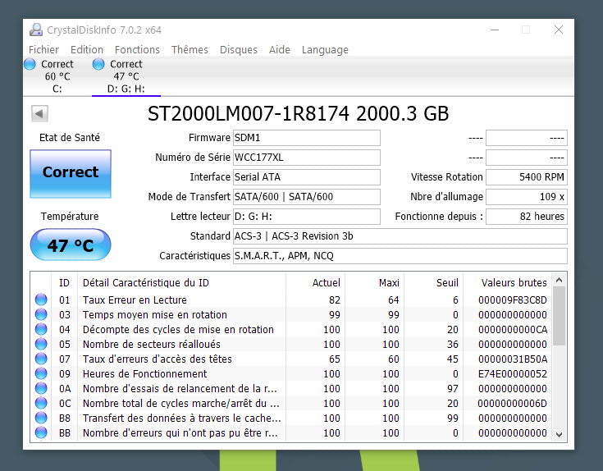This screenshot has height=471, width=603.
Task: Select the Temps moyen mise en rotation row
Action: tap(291, 314)
